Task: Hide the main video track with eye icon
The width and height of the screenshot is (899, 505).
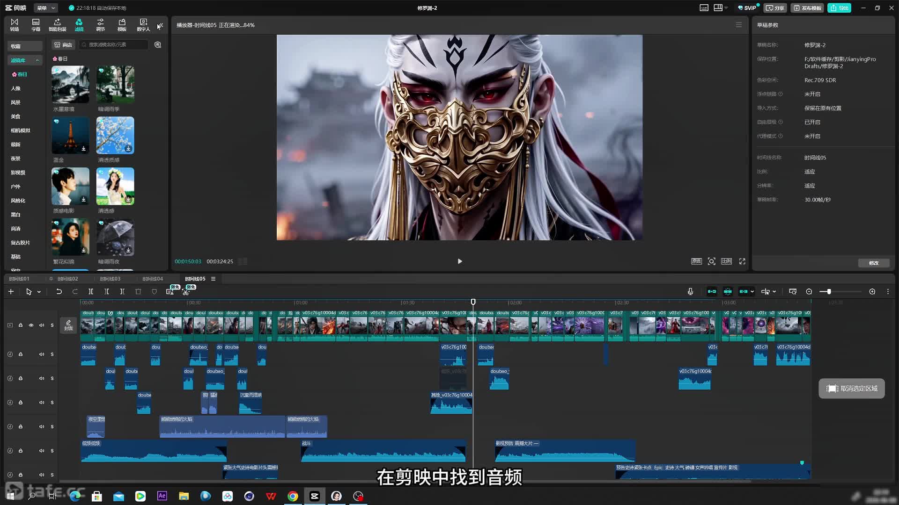Action: click(31, 325)
